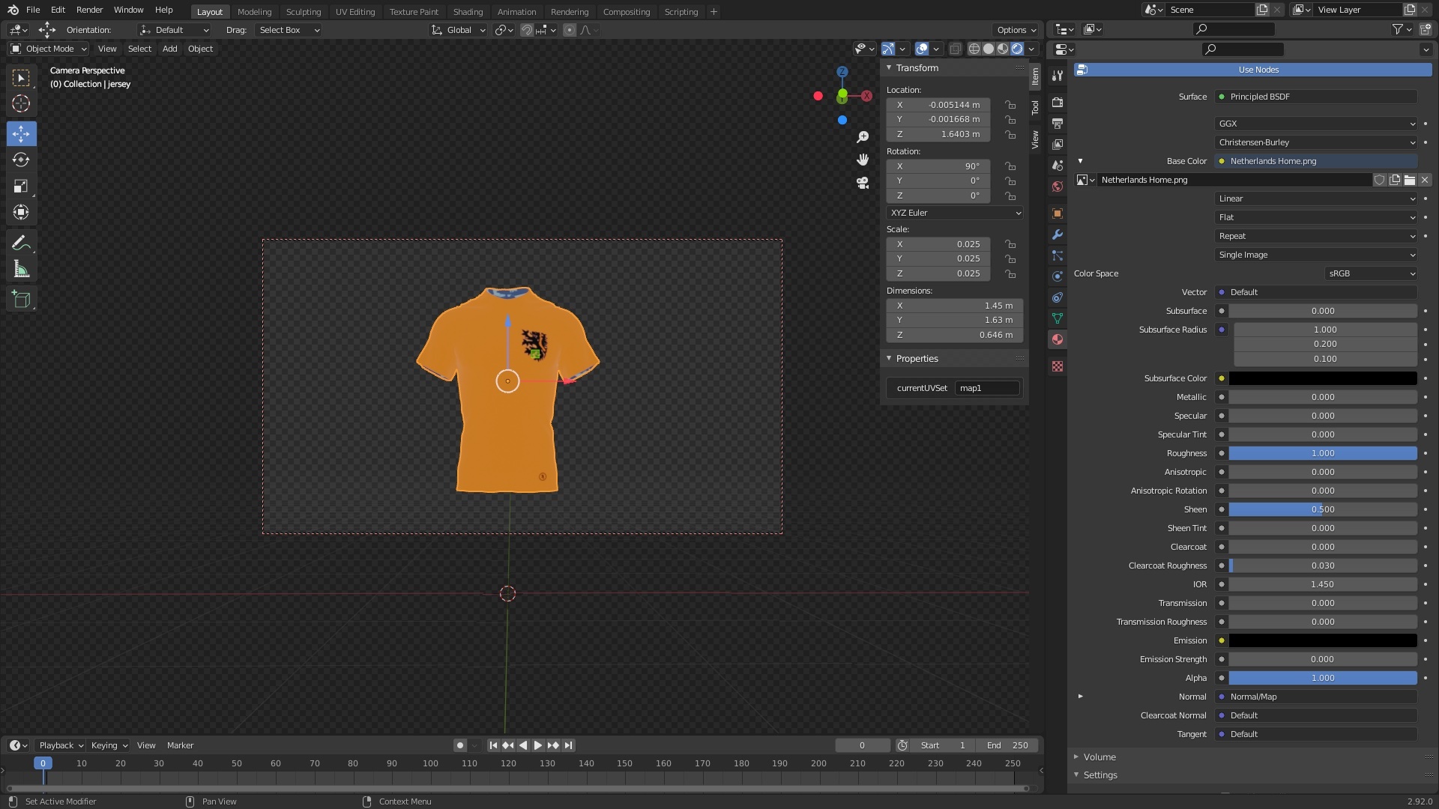Open the Keying popover in timeline
This screenshot has height=809, width=1439.
pos(109,745)
